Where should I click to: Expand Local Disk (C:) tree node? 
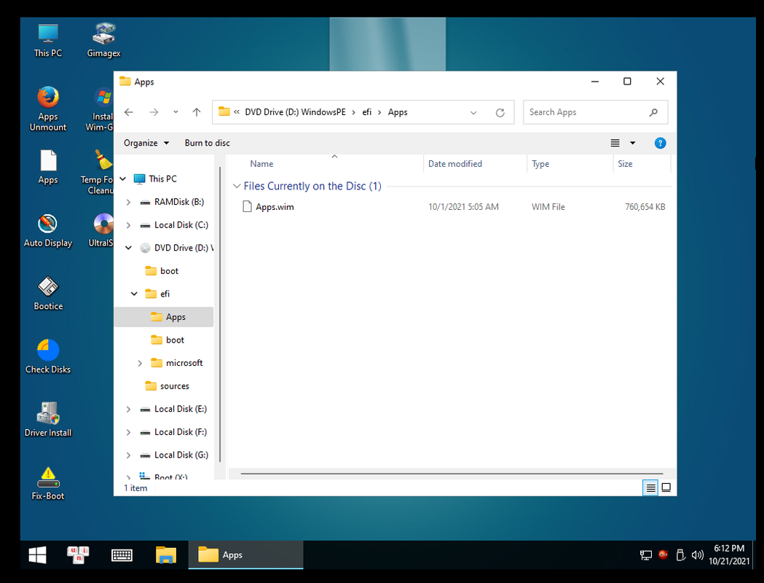pos(128,224)
